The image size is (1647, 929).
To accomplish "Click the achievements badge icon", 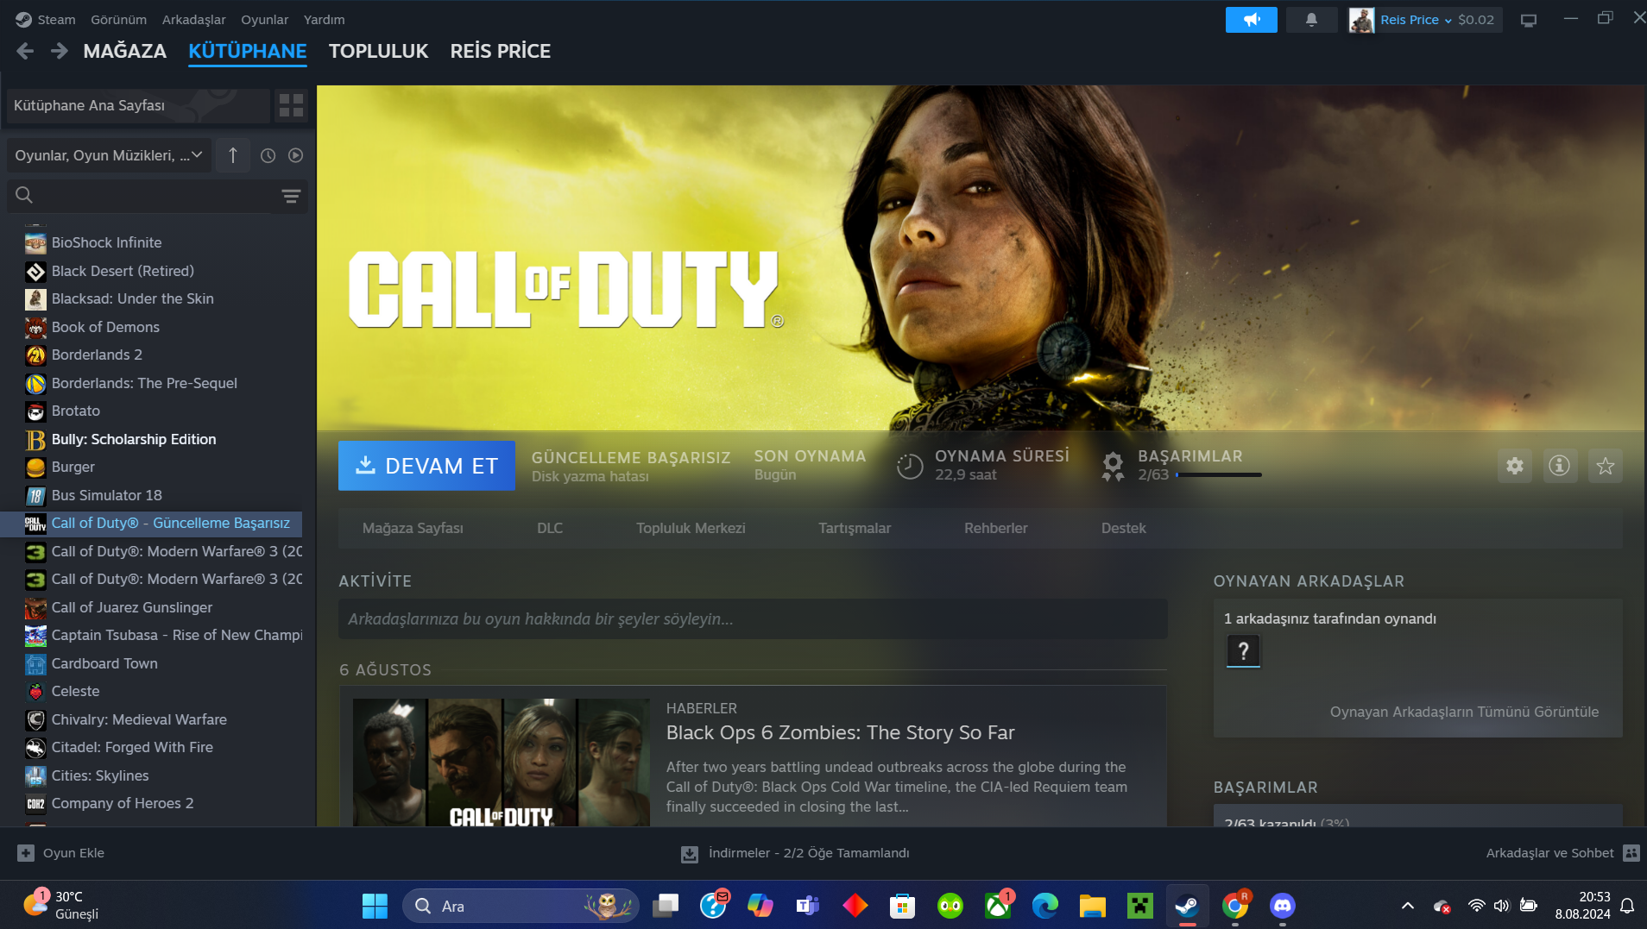I will point(1113,466).
